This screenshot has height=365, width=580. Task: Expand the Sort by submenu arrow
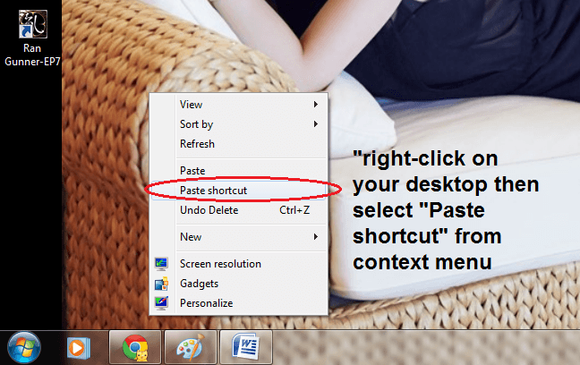pos(316,123)
